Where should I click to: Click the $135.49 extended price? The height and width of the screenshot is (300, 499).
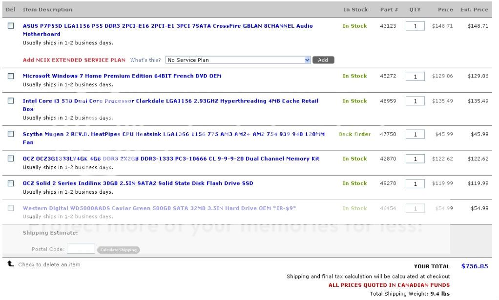478,101
